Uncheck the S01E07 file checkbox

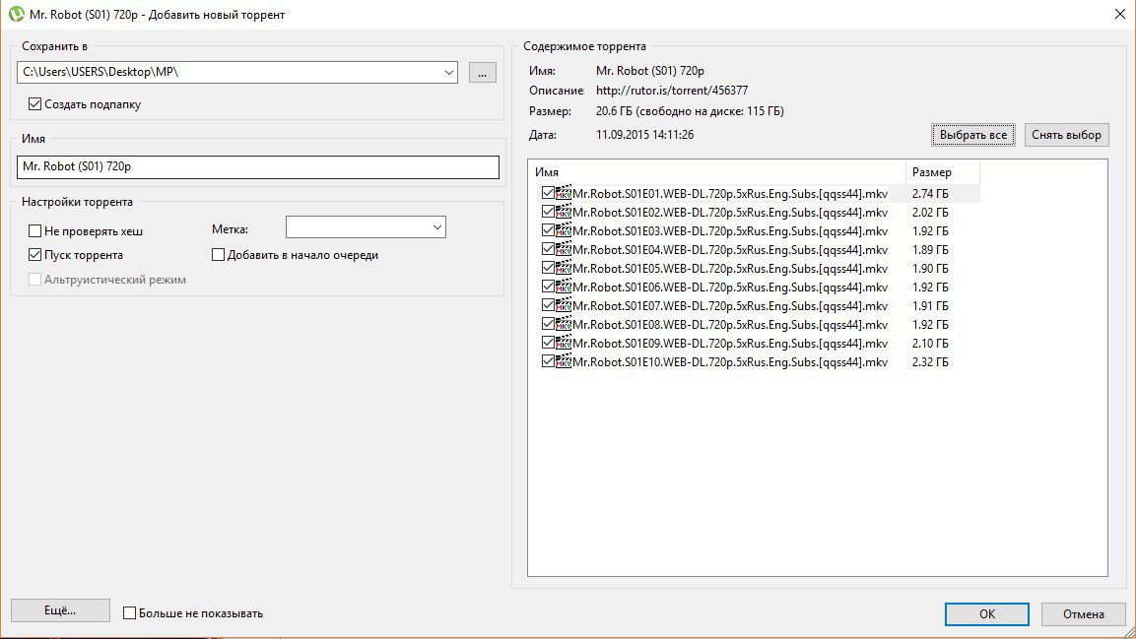pos(548,305)
